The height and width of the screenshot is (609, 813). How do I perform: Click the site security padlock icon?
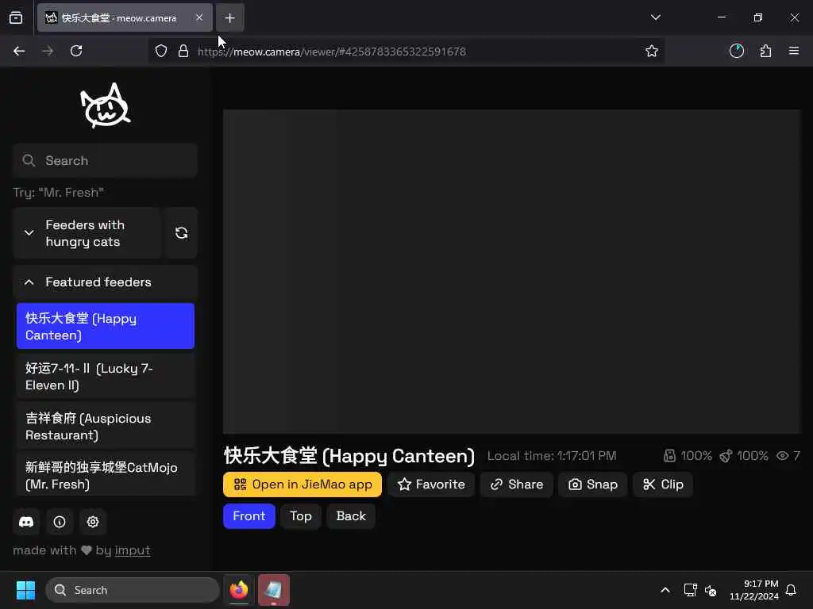click(183, 52)
